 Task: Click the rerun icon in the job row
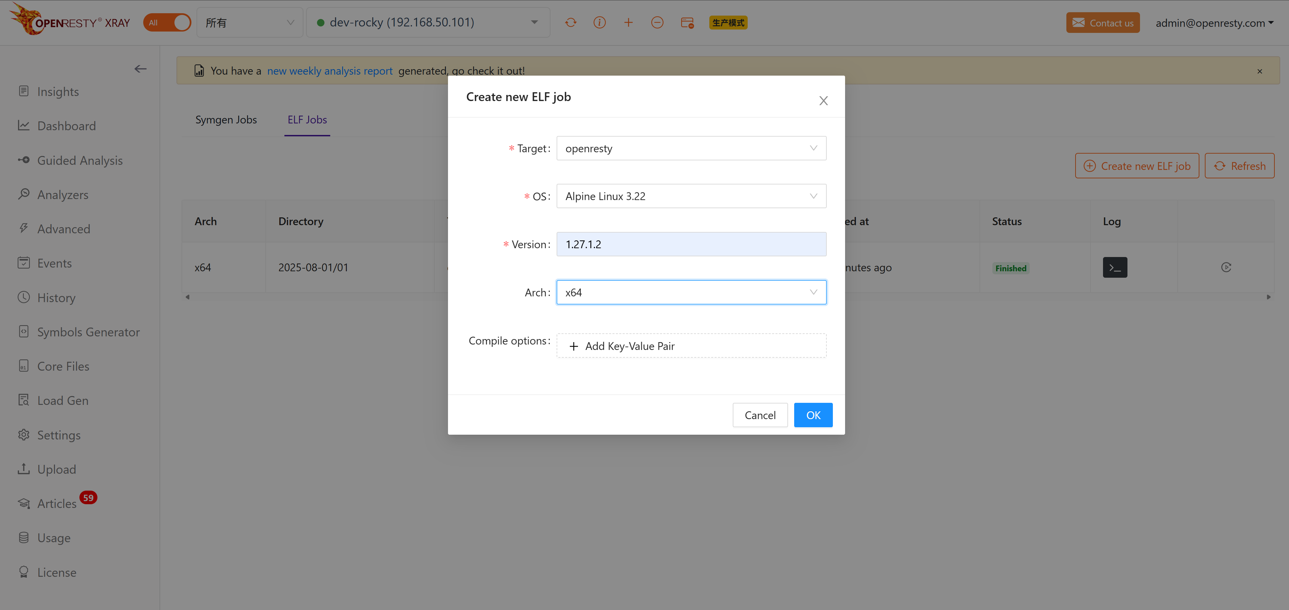click(1226, 268)
